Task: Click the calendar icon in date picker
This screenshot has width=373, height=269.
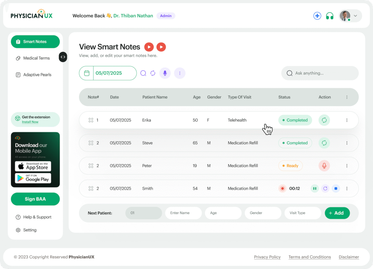Action: (x=87, y=73)
